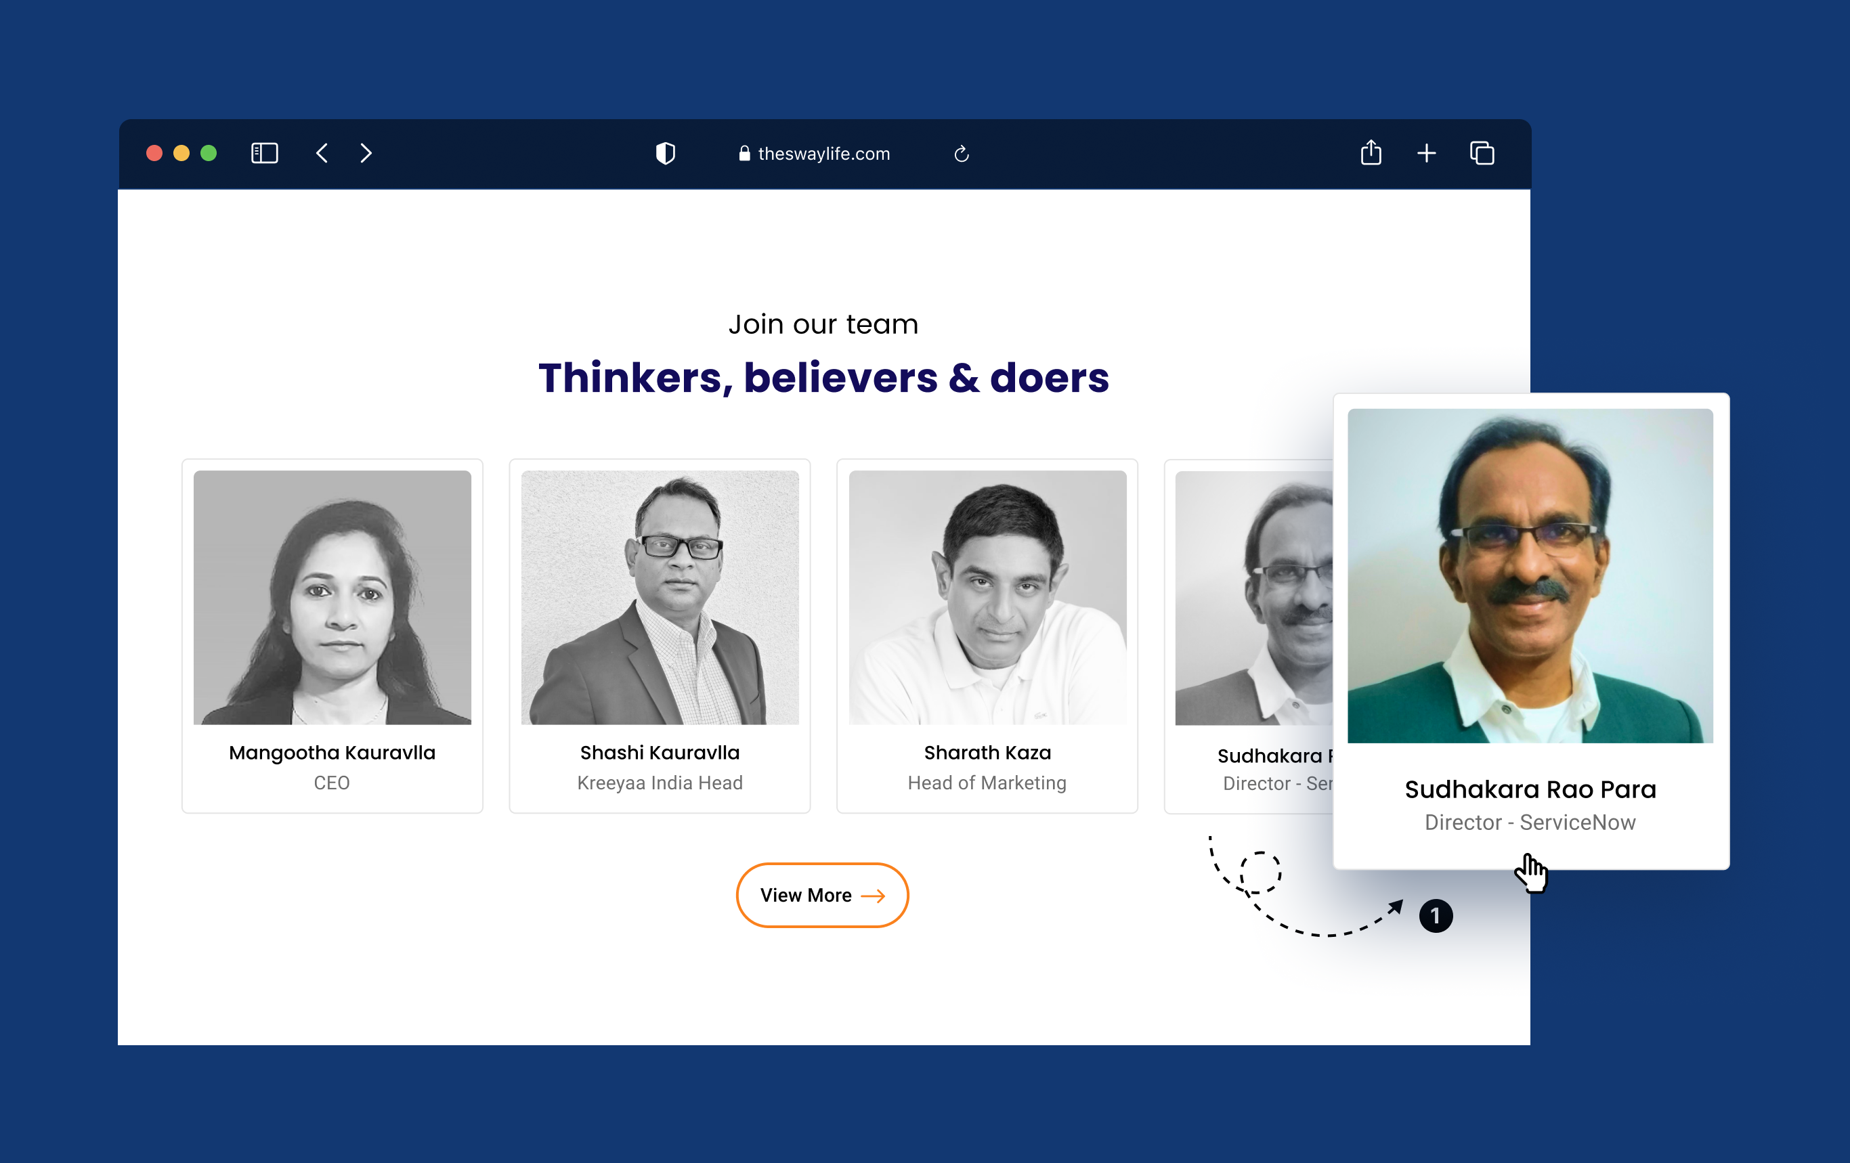Open Shashi Kauravlla's photo
The image size is (1850, 1163).
point(660,598)
